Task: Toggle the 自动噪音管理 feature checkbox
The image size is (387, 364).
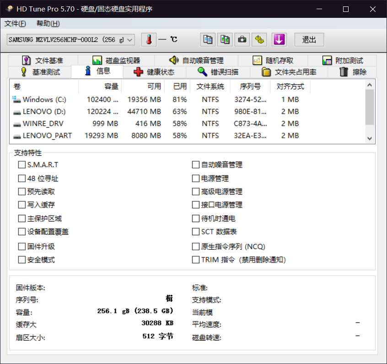Action: tap(195, 164)
